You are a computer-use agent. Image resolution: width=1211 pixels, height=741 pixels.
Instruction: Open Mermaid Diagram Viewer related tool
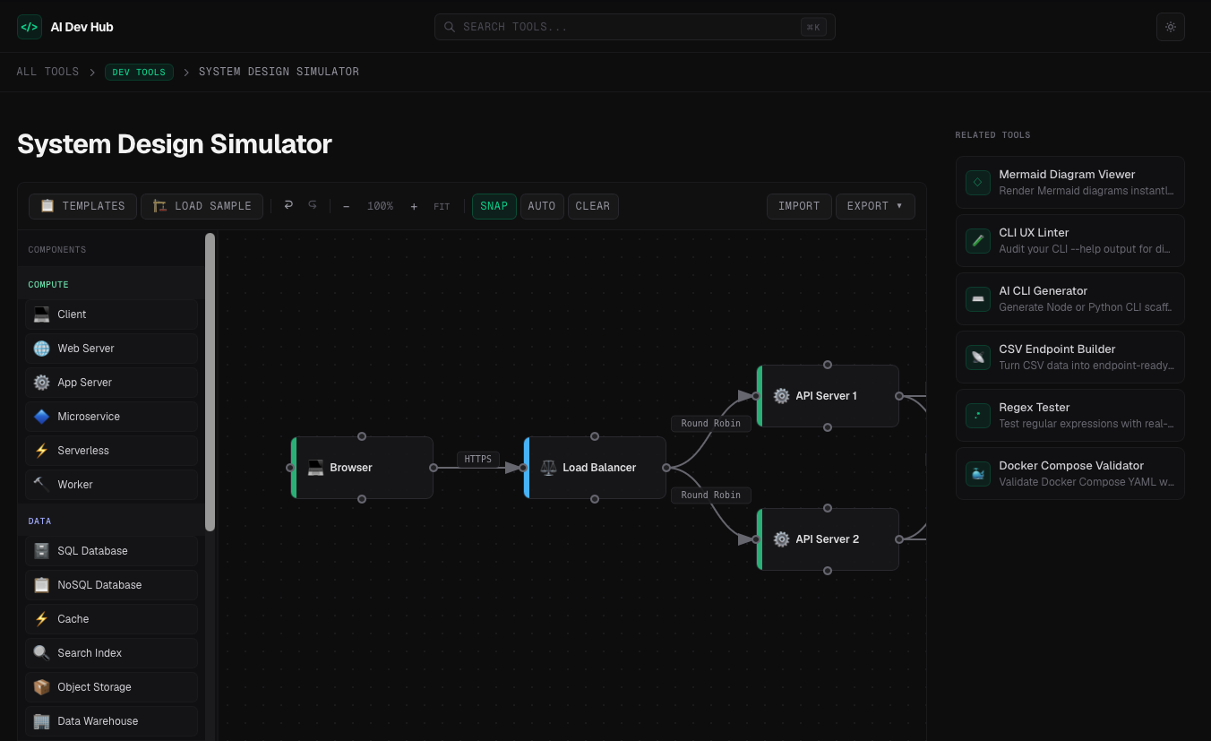[1070, 183]
